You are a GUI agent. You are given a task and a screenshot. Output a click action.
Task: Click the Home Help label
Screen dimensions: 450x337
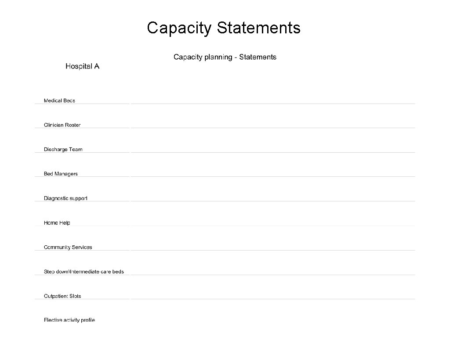point(57,222)
